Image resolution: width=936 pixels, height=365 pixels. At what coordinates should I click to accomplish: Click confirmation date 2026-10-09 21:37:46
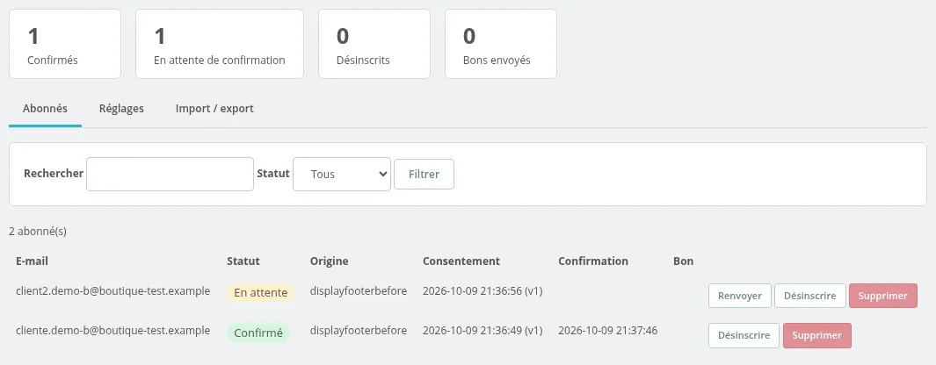pyautogui.click(x=607, y=331)
